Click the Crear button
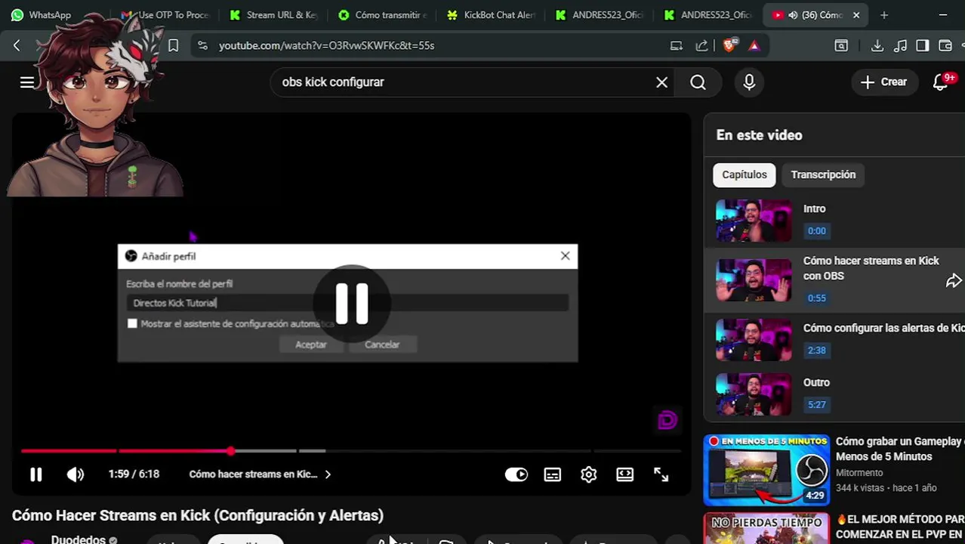Viewport: 965px width, 544px height. (884, 82)
